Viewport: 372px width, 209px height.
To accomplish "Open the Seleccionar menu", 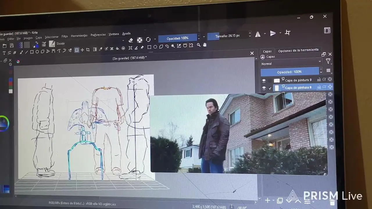I will pyautogui.click(x=52, y=37).
